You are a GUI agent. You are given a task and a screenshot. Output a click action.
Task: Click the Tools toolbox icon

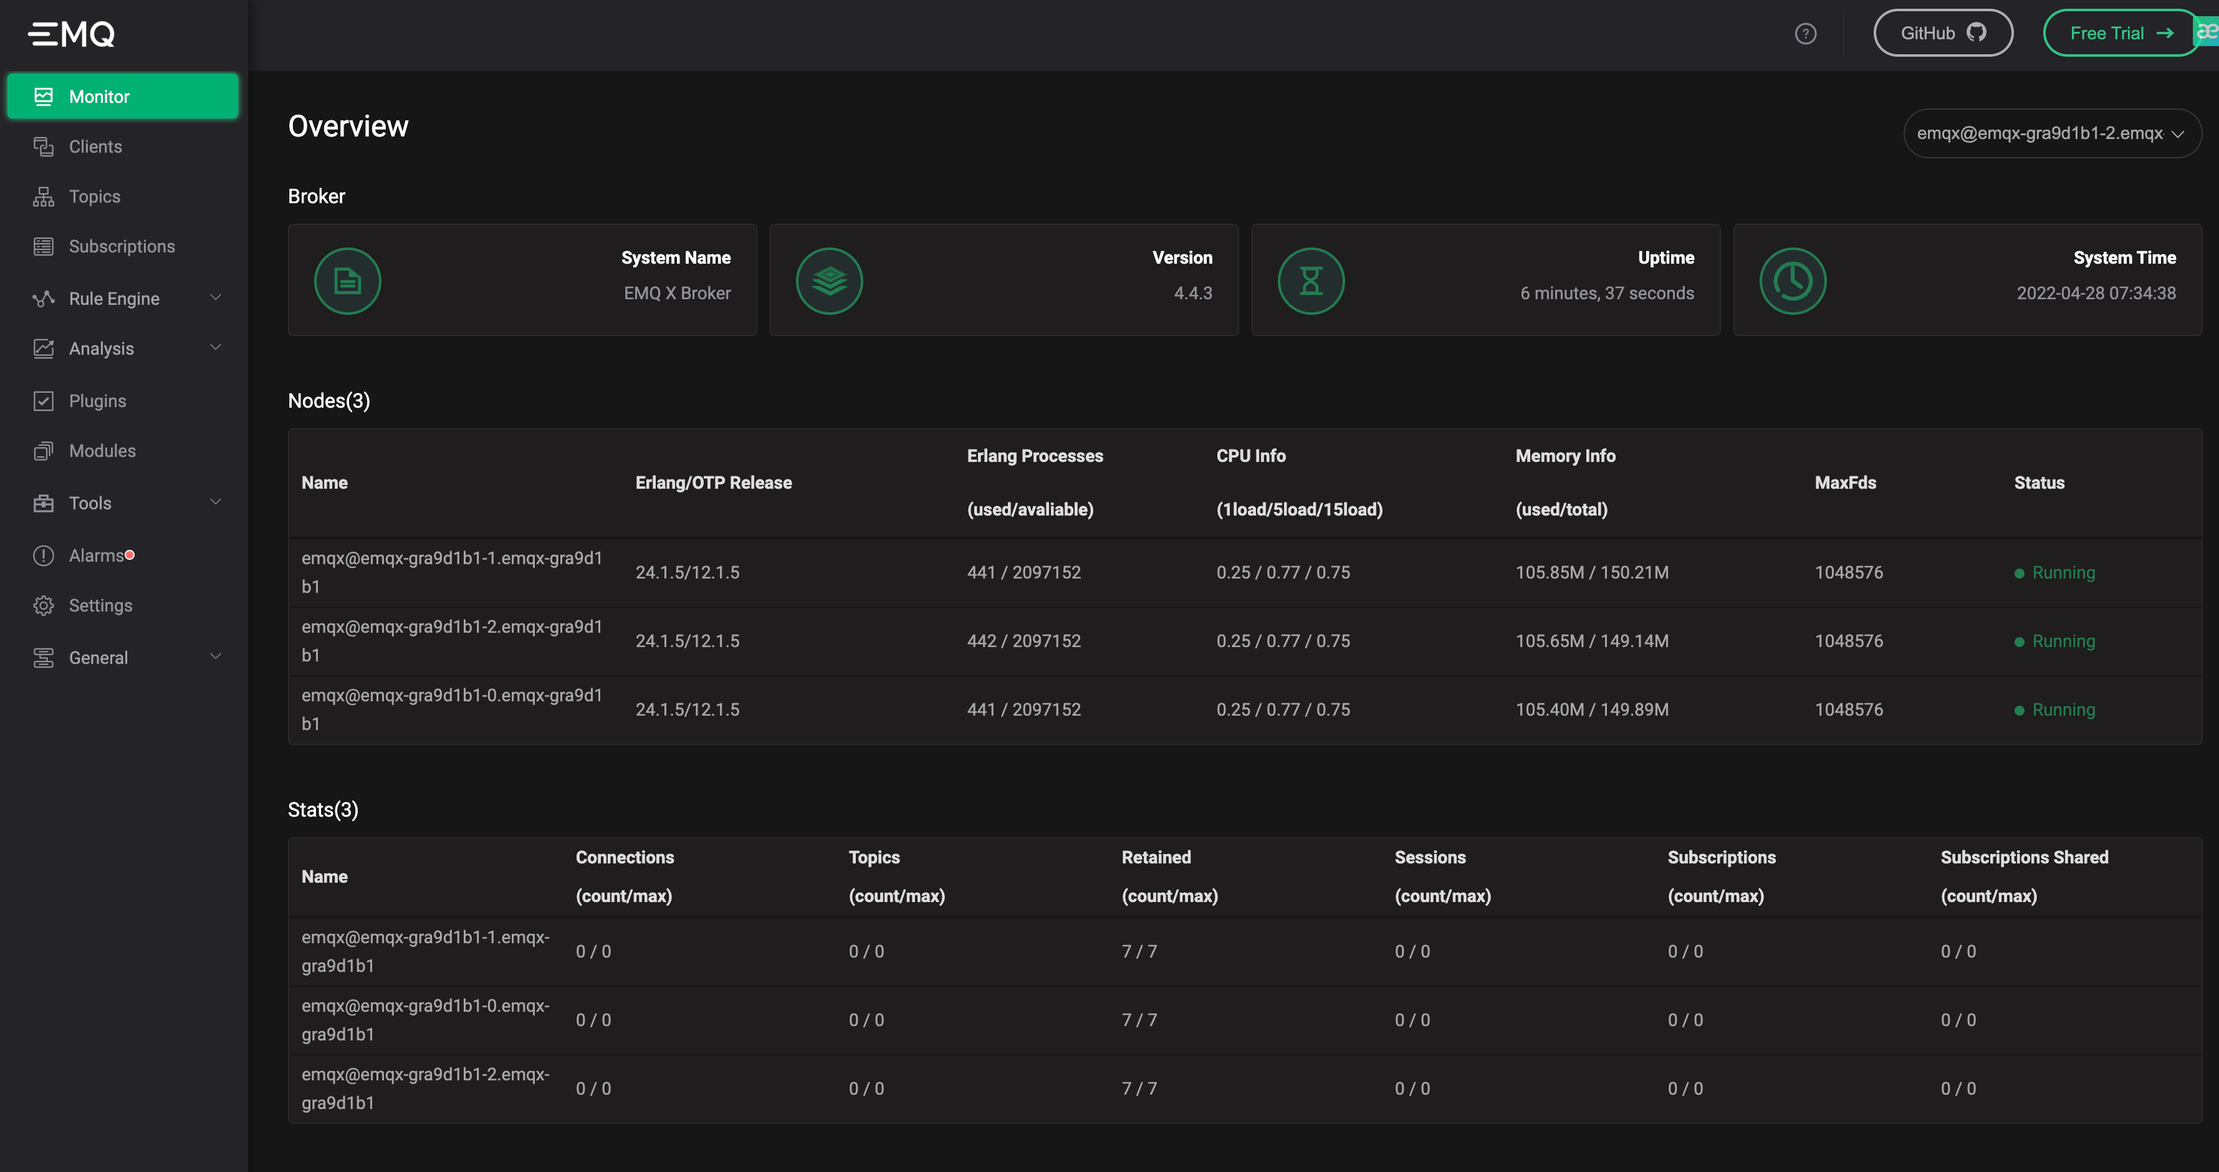[x=44, y=503]
